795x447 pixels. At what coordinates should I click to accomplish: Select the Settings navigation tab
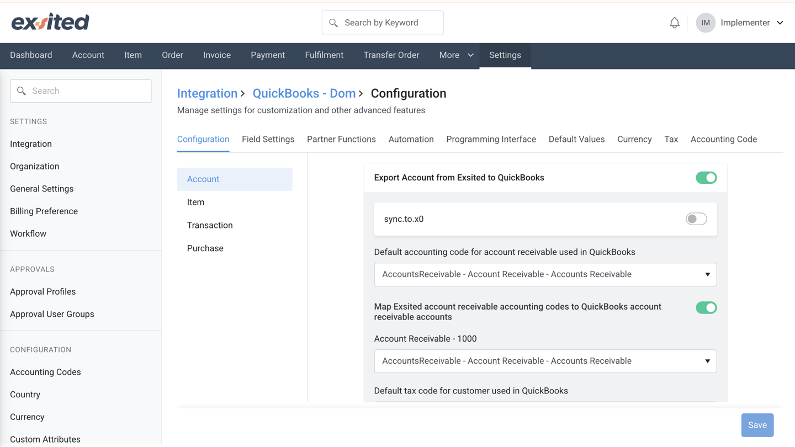(x=505, y=55)
